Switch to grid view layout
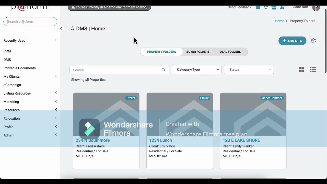Image resolution: width=327 pixels, height=184 pixels. click(302, 70)
